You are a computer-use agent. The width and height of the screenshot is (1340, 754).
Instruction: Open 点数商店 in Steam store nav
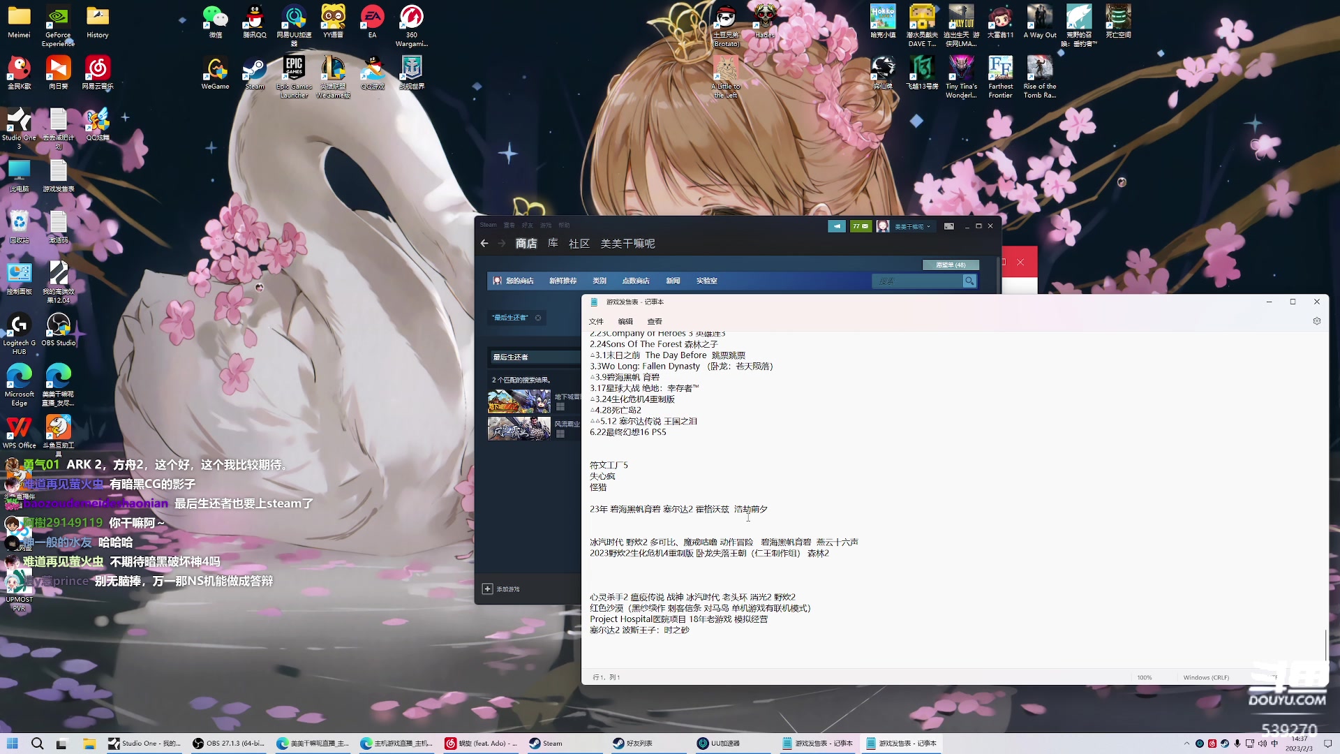(x=636, y=281)
